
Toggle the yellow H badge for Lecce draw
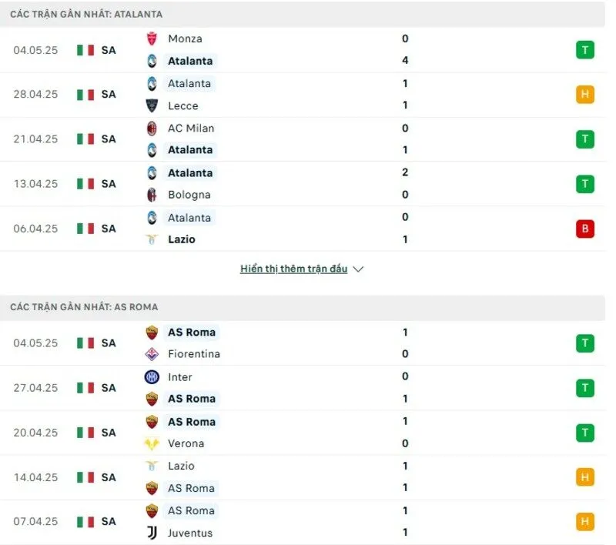pyautogui.click(x=584, y=94)
